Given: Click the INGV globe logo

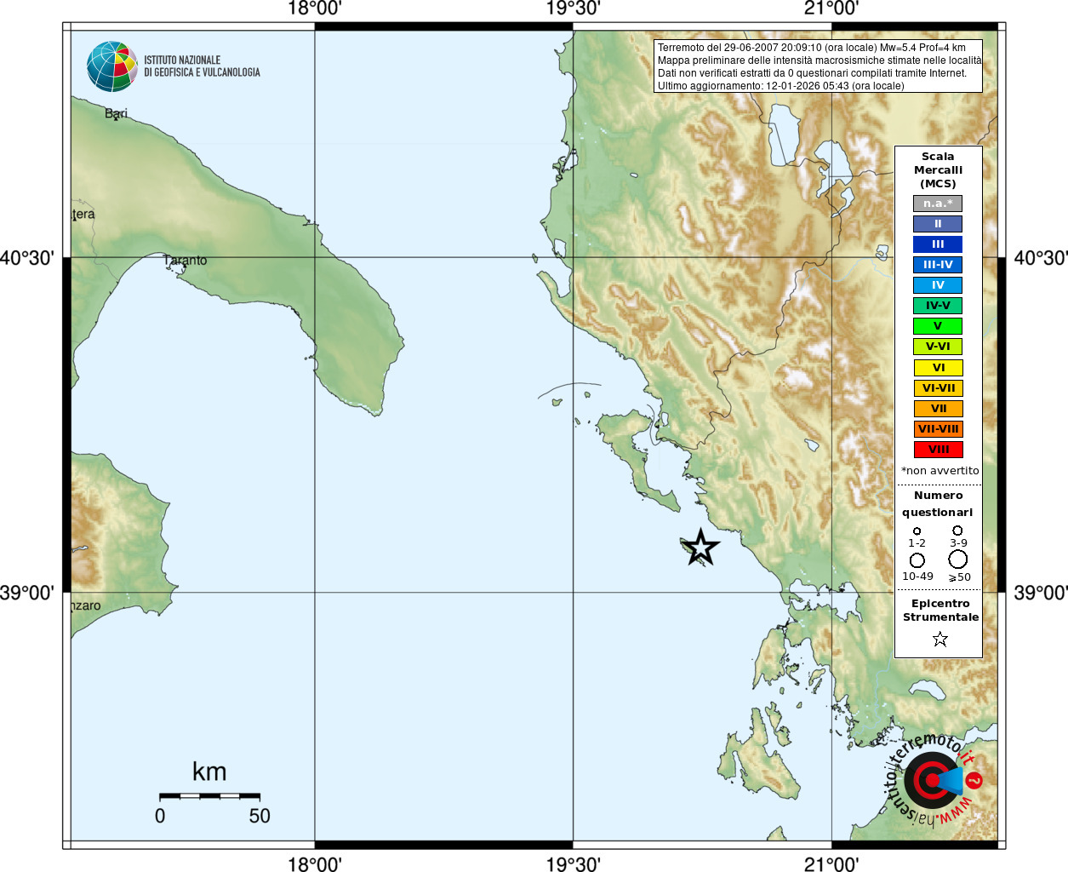Looking at the screenshot, I should click(x=112, y=66).
